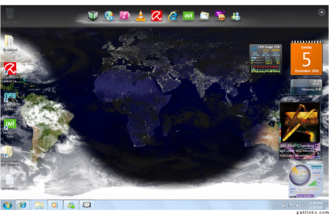This screenshot has width=329, height=215.
Task: Launch VLC media player from the dock
Action: coord(140,16)
